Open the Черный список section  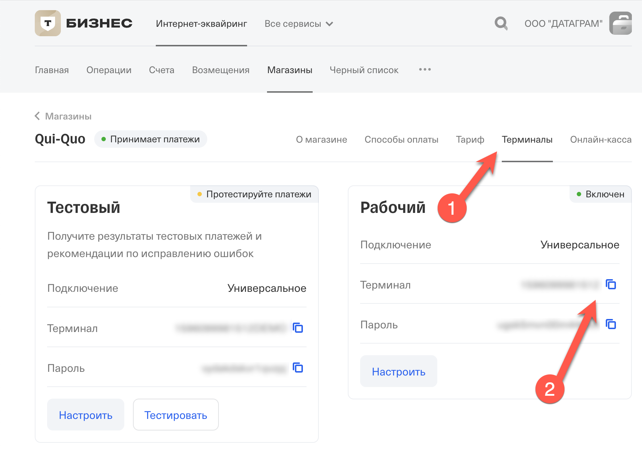[364, 70]
